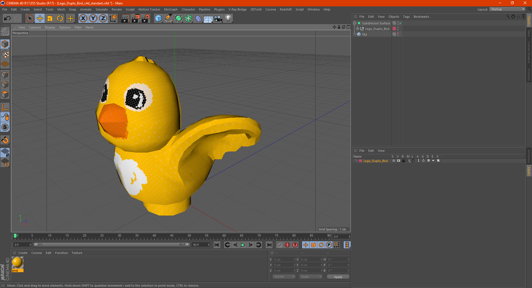Switch to Points mode
Image resolution: width=532 pixels, height=288 pixels.
pyautogui.click(x=5, y=74)
